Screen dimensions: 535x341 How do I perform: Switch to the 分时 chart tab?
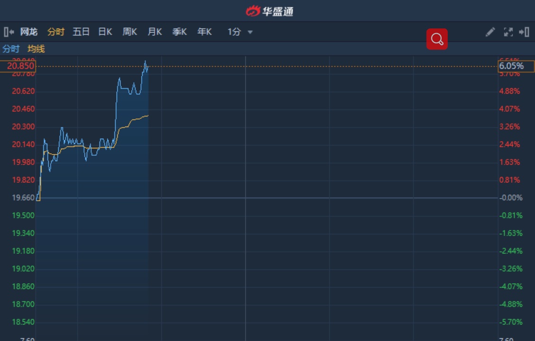pyautogui.click(x=55, y=32)
